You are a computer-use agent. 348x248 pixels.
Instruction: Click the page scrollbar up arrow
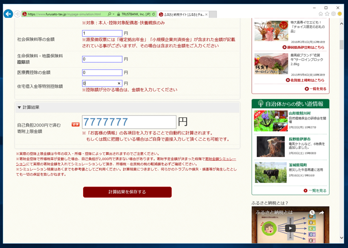pyautogui.click(x=342, y=24)
